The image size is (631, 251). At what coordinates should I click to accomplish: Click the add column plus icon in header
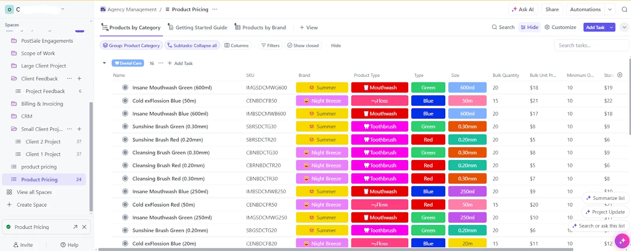(620, 75)
